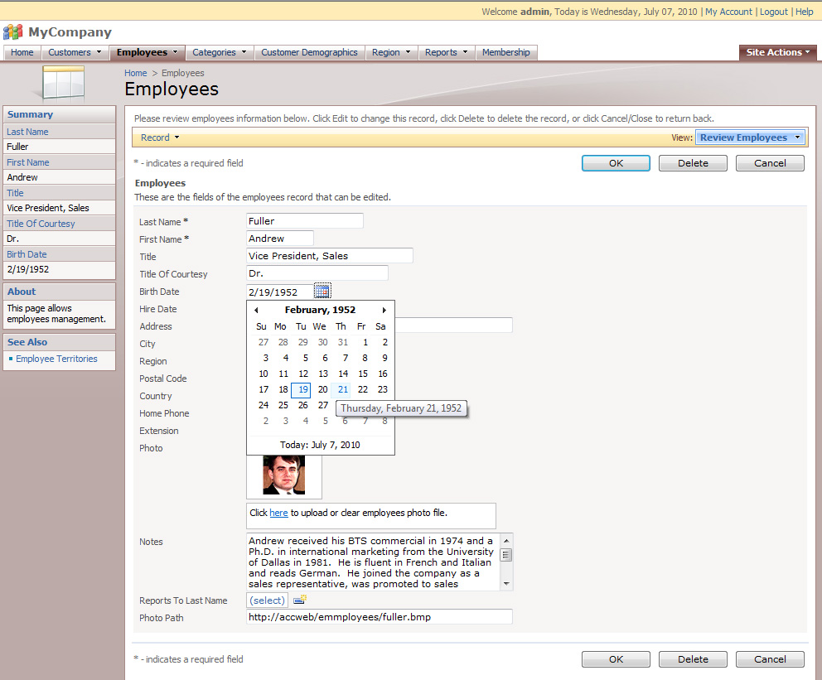The image size is (822, 680).
Task: Open the Reports dropdown
Action: [446, 51]
